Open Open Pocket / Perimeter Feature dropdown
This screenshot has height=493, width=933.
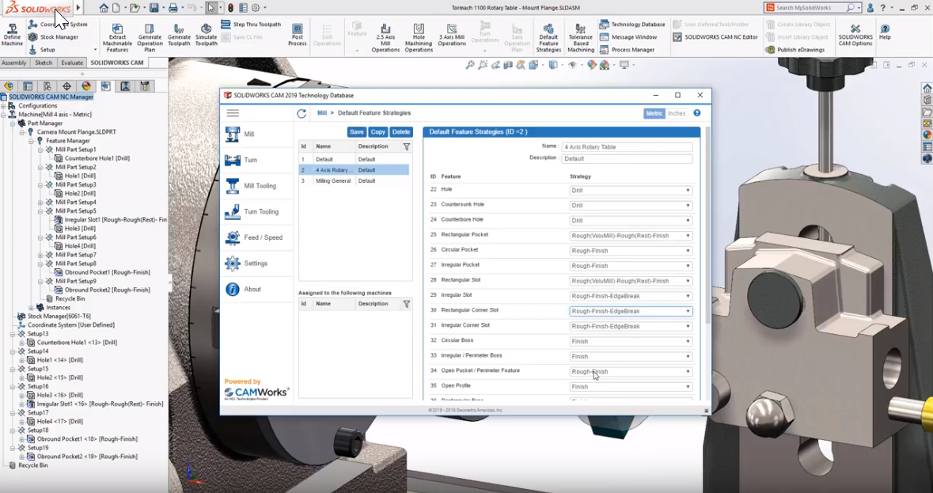point(631,372)
